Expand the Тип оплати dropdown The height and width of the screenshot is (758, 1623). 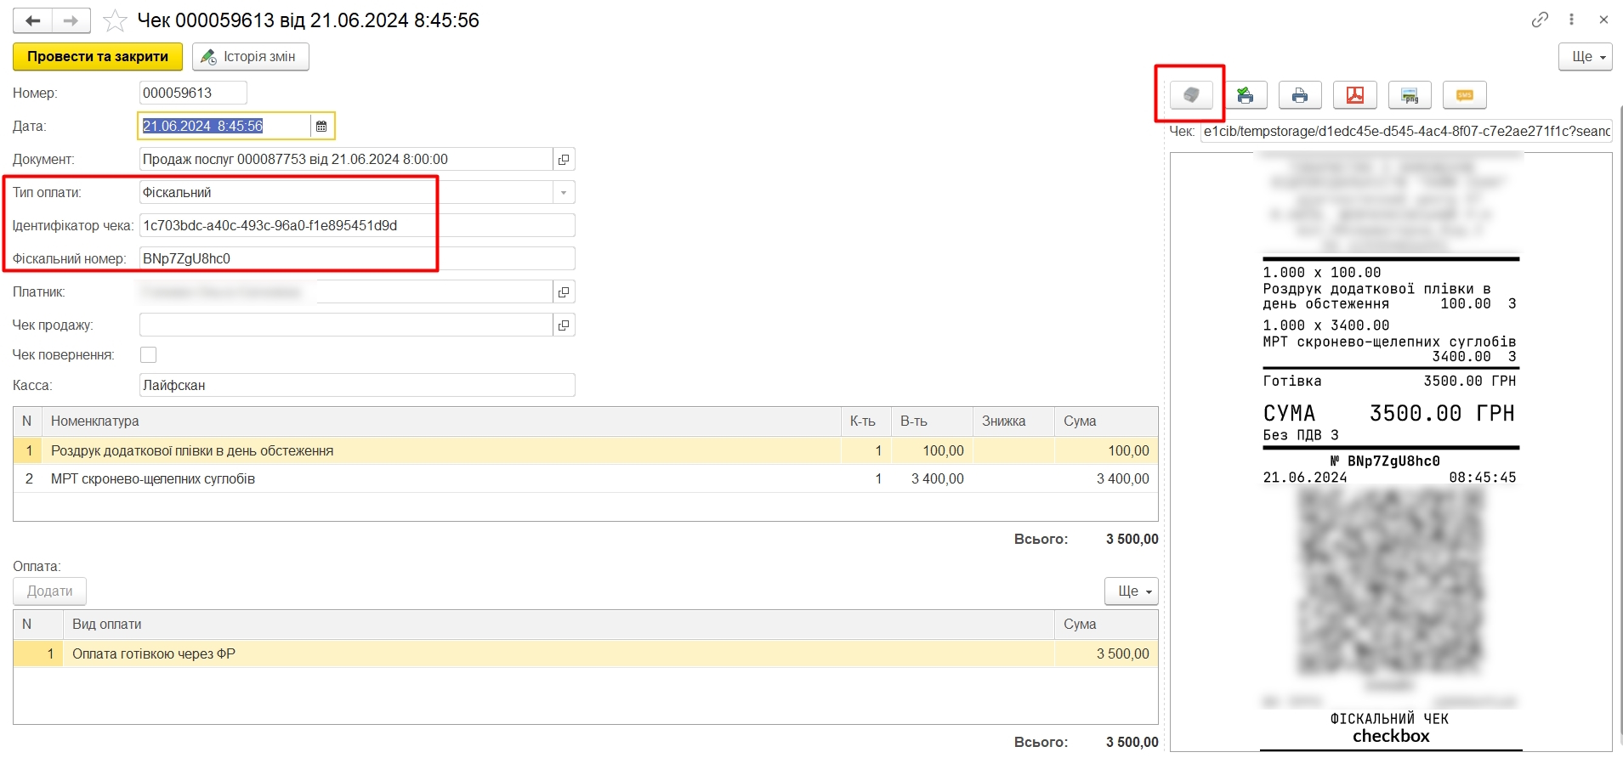pos(563,193)
